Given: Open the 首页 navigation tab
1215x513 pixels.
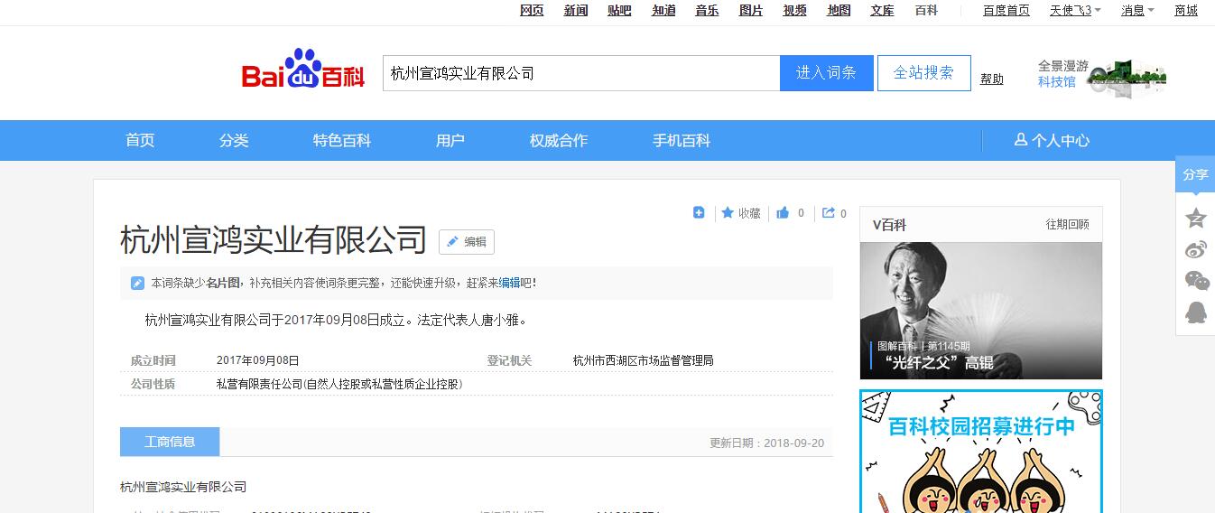Looking at the screenshot, I should tap(140, 140).
